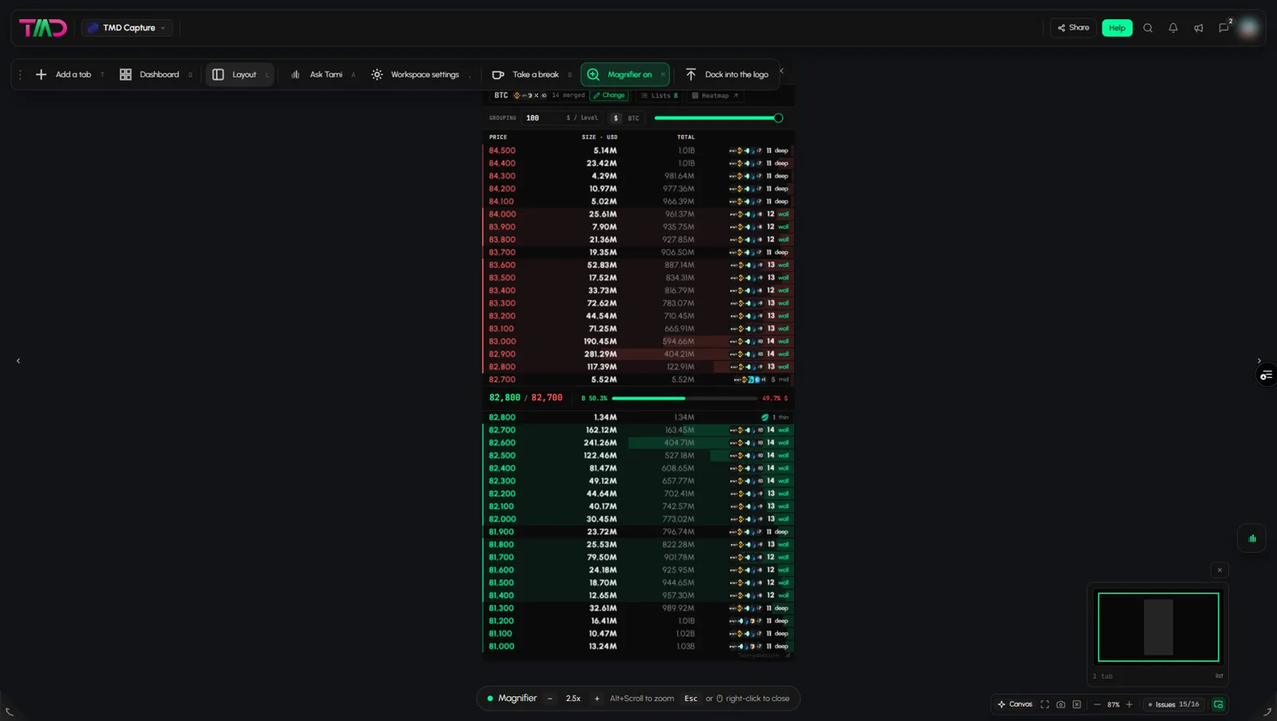Switch size unit to dollar

pos(615,118)
